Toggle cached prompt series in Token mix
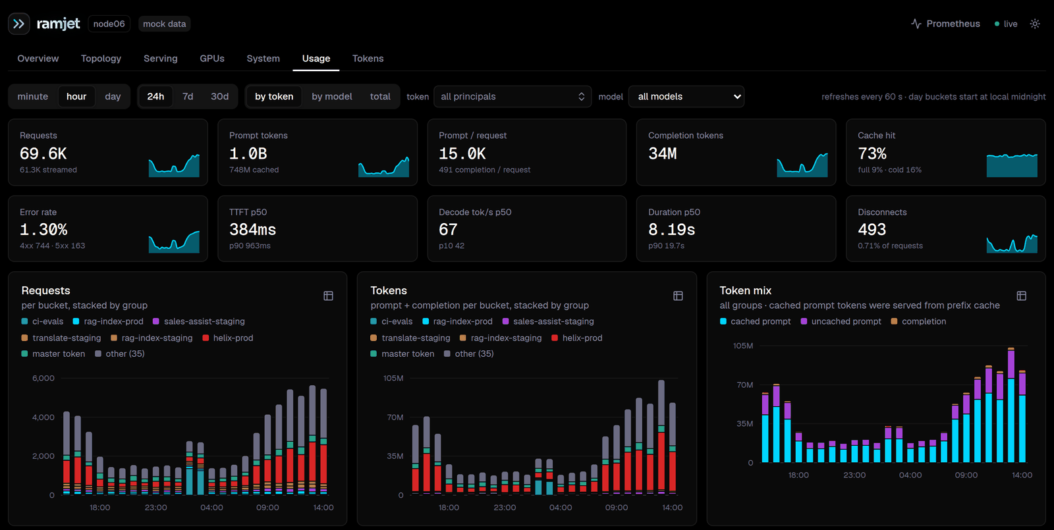 point(756,321)
